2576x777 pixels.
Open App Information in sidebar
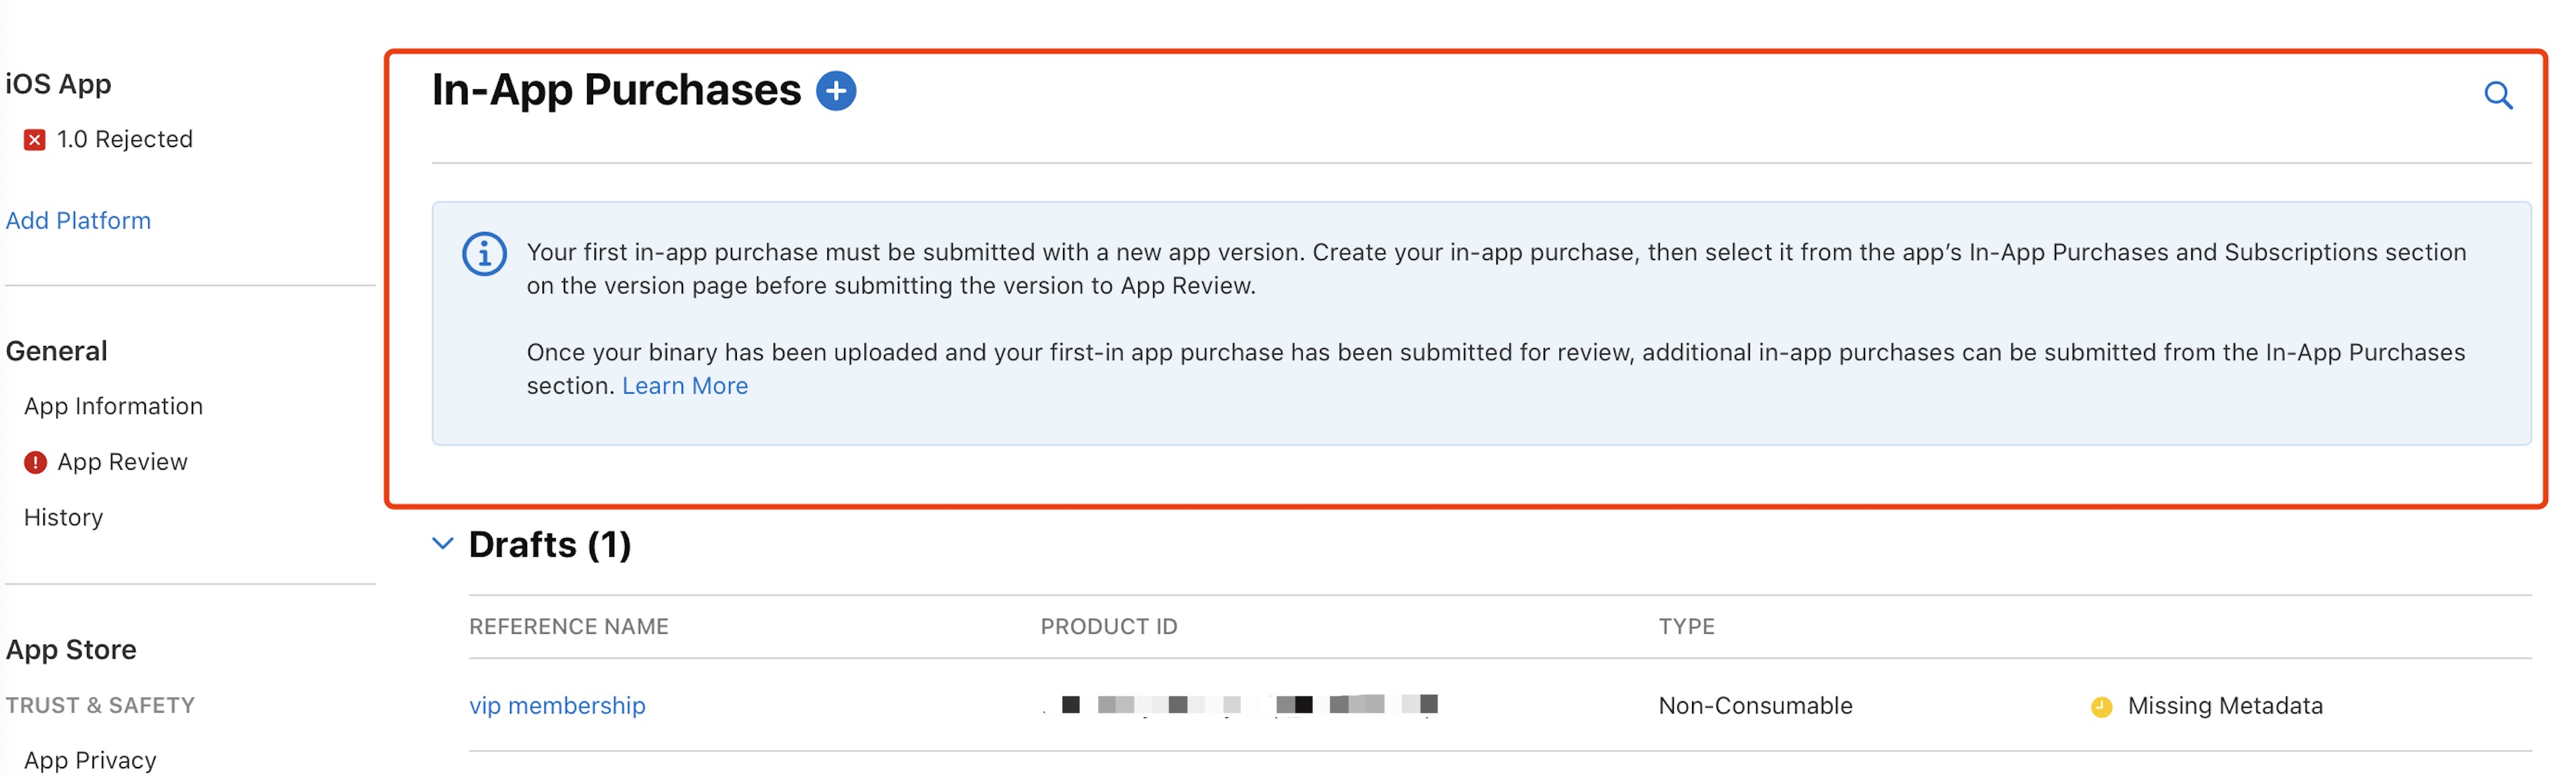pos(113,406)
